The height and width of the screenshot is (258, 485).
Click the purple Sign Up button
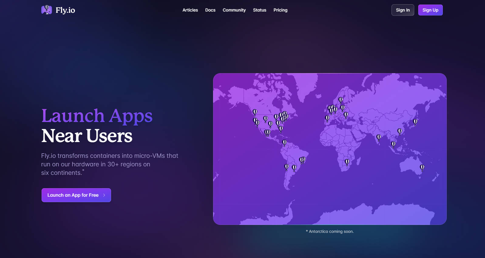[430, 10]
